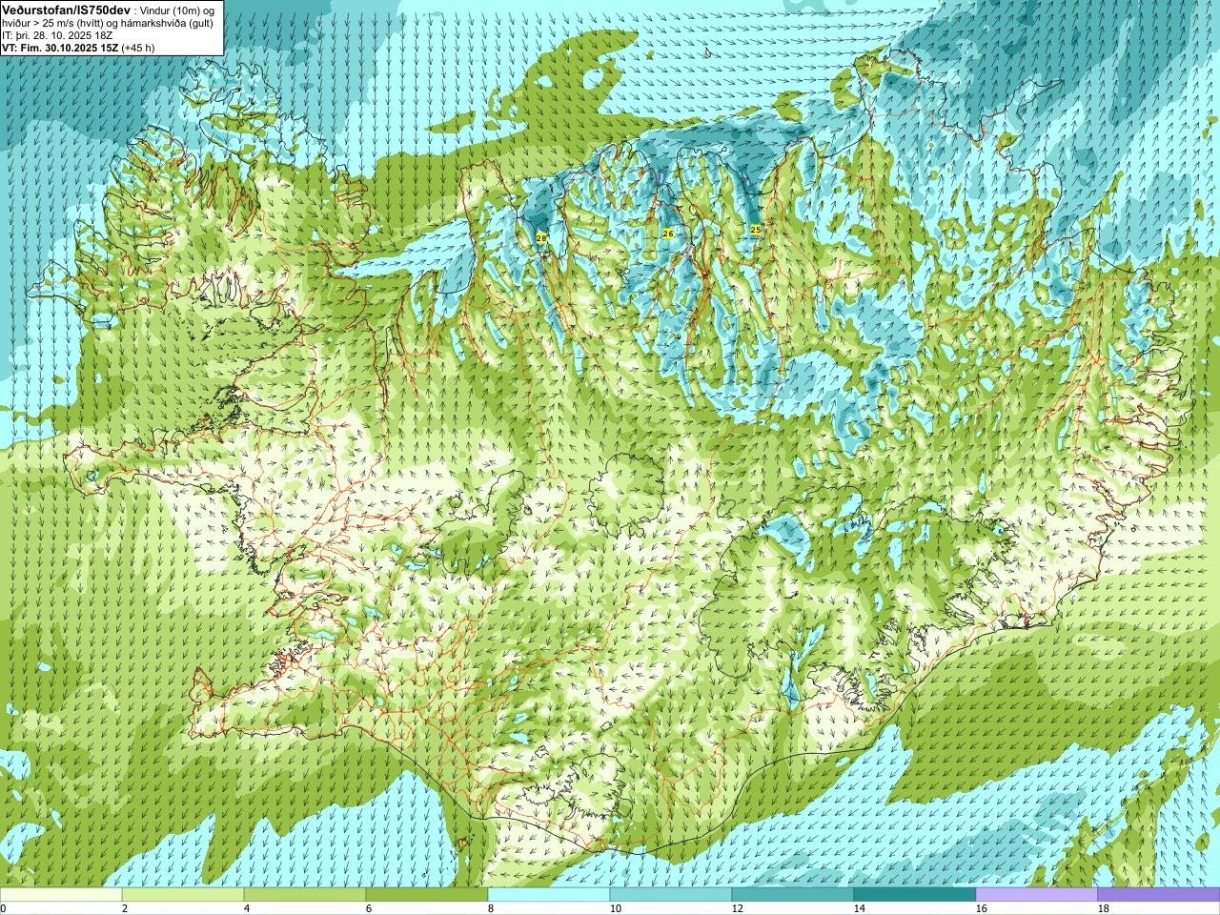Click the legend scale label '16'
Screen dimensions: 1220x915
[981, 909]
